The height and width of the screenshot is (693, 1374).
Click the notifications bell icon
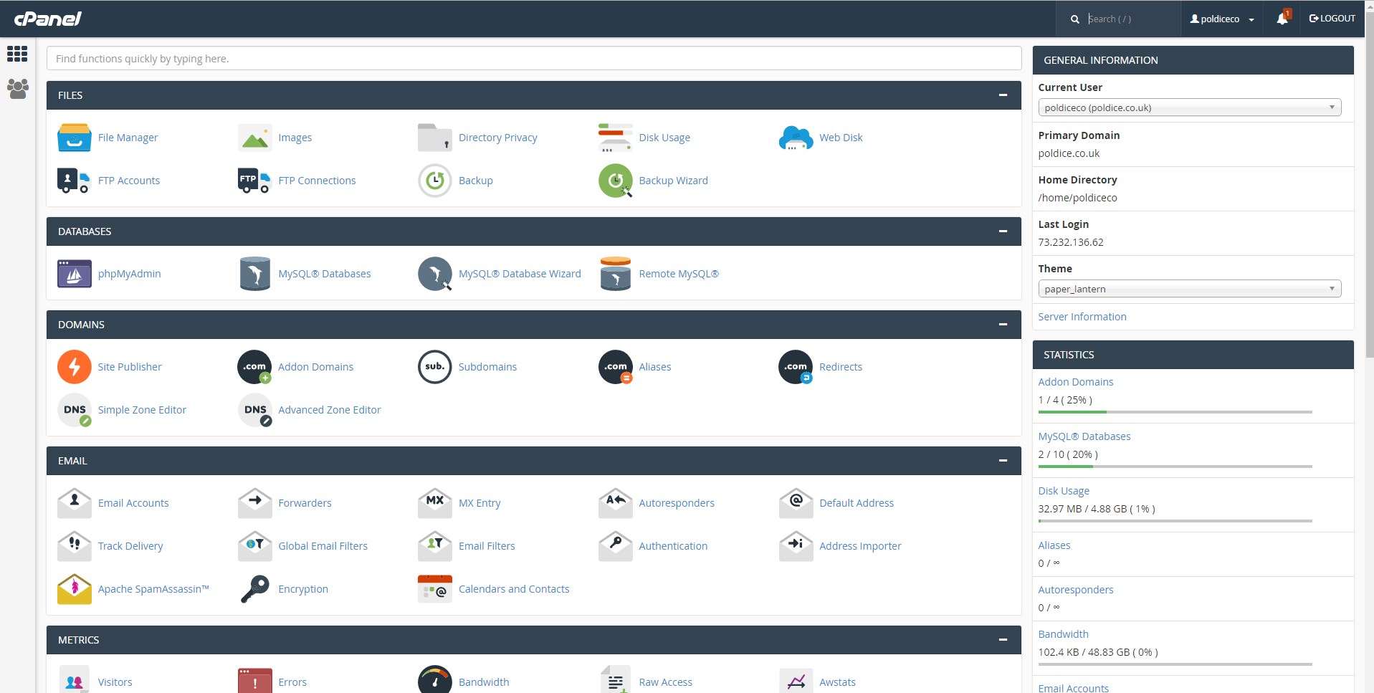(x=1282, y=19)
